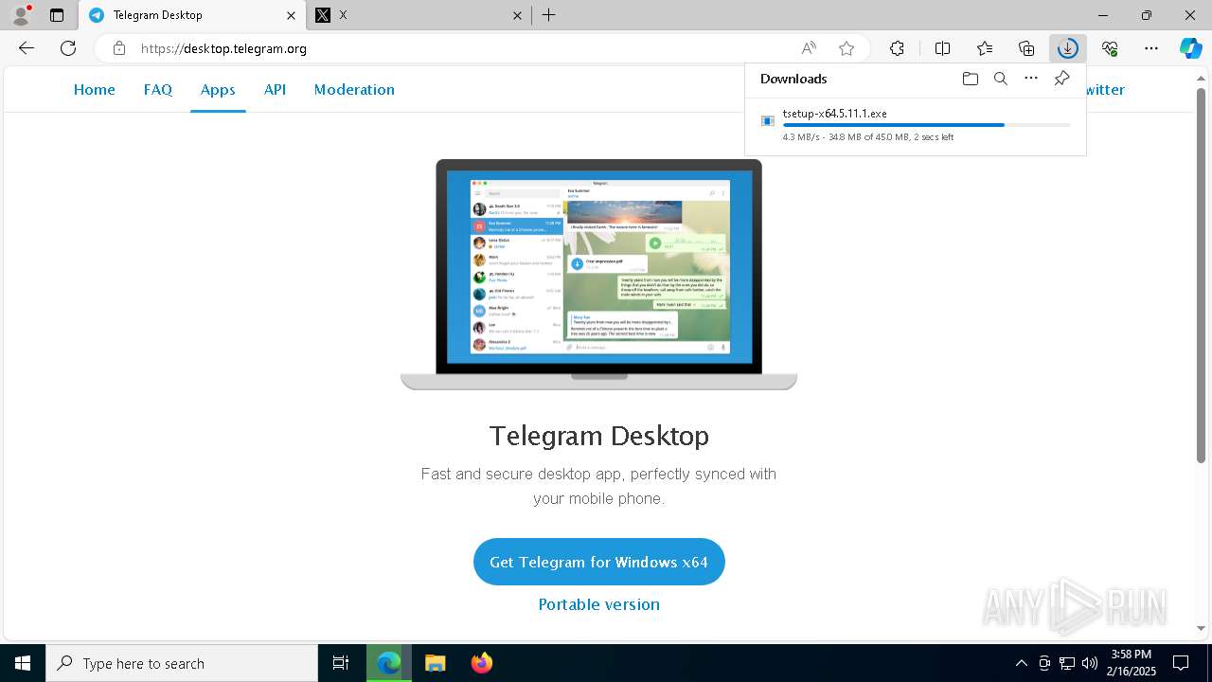View site information lock icon
1212x682 pixels.
pos(118,48)
